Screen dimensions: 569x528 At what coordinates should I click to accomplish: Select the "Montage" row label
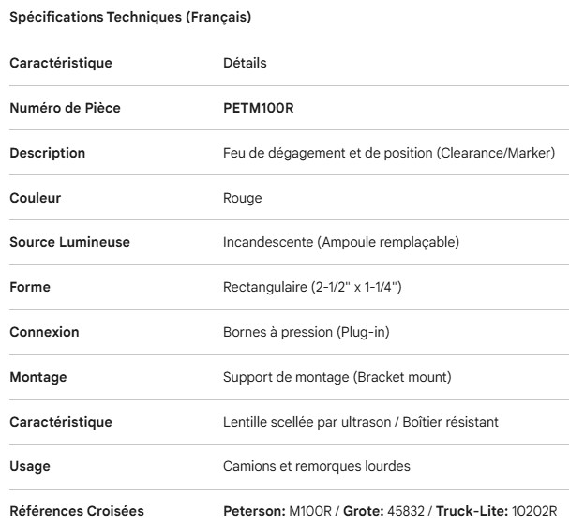pyautogui.click(x=39, y=377)
